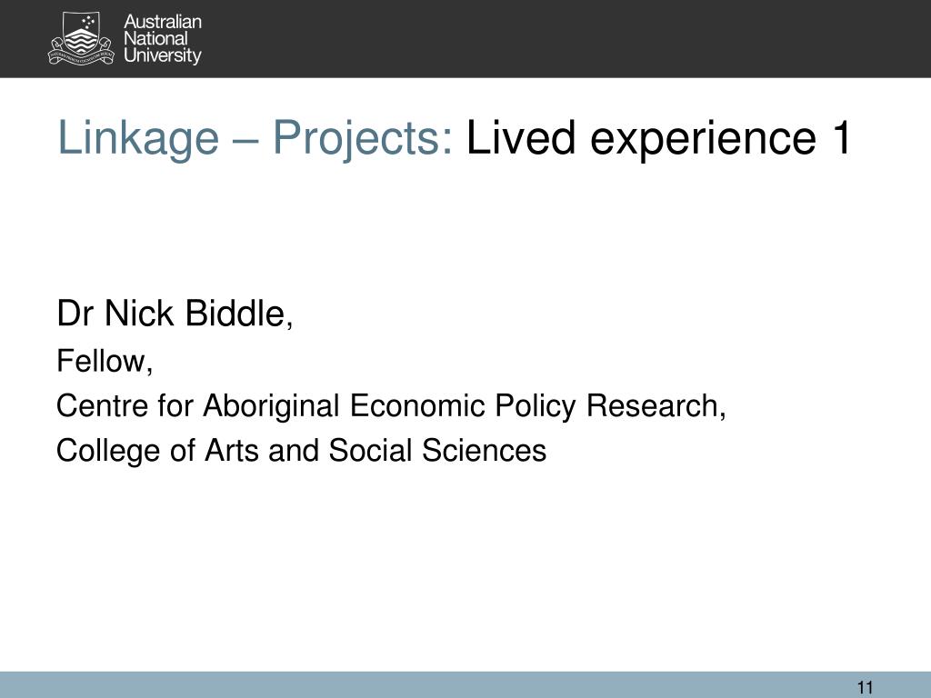Click slide number 11 in footer
This screenshot has height=698, width=931.
866,687
